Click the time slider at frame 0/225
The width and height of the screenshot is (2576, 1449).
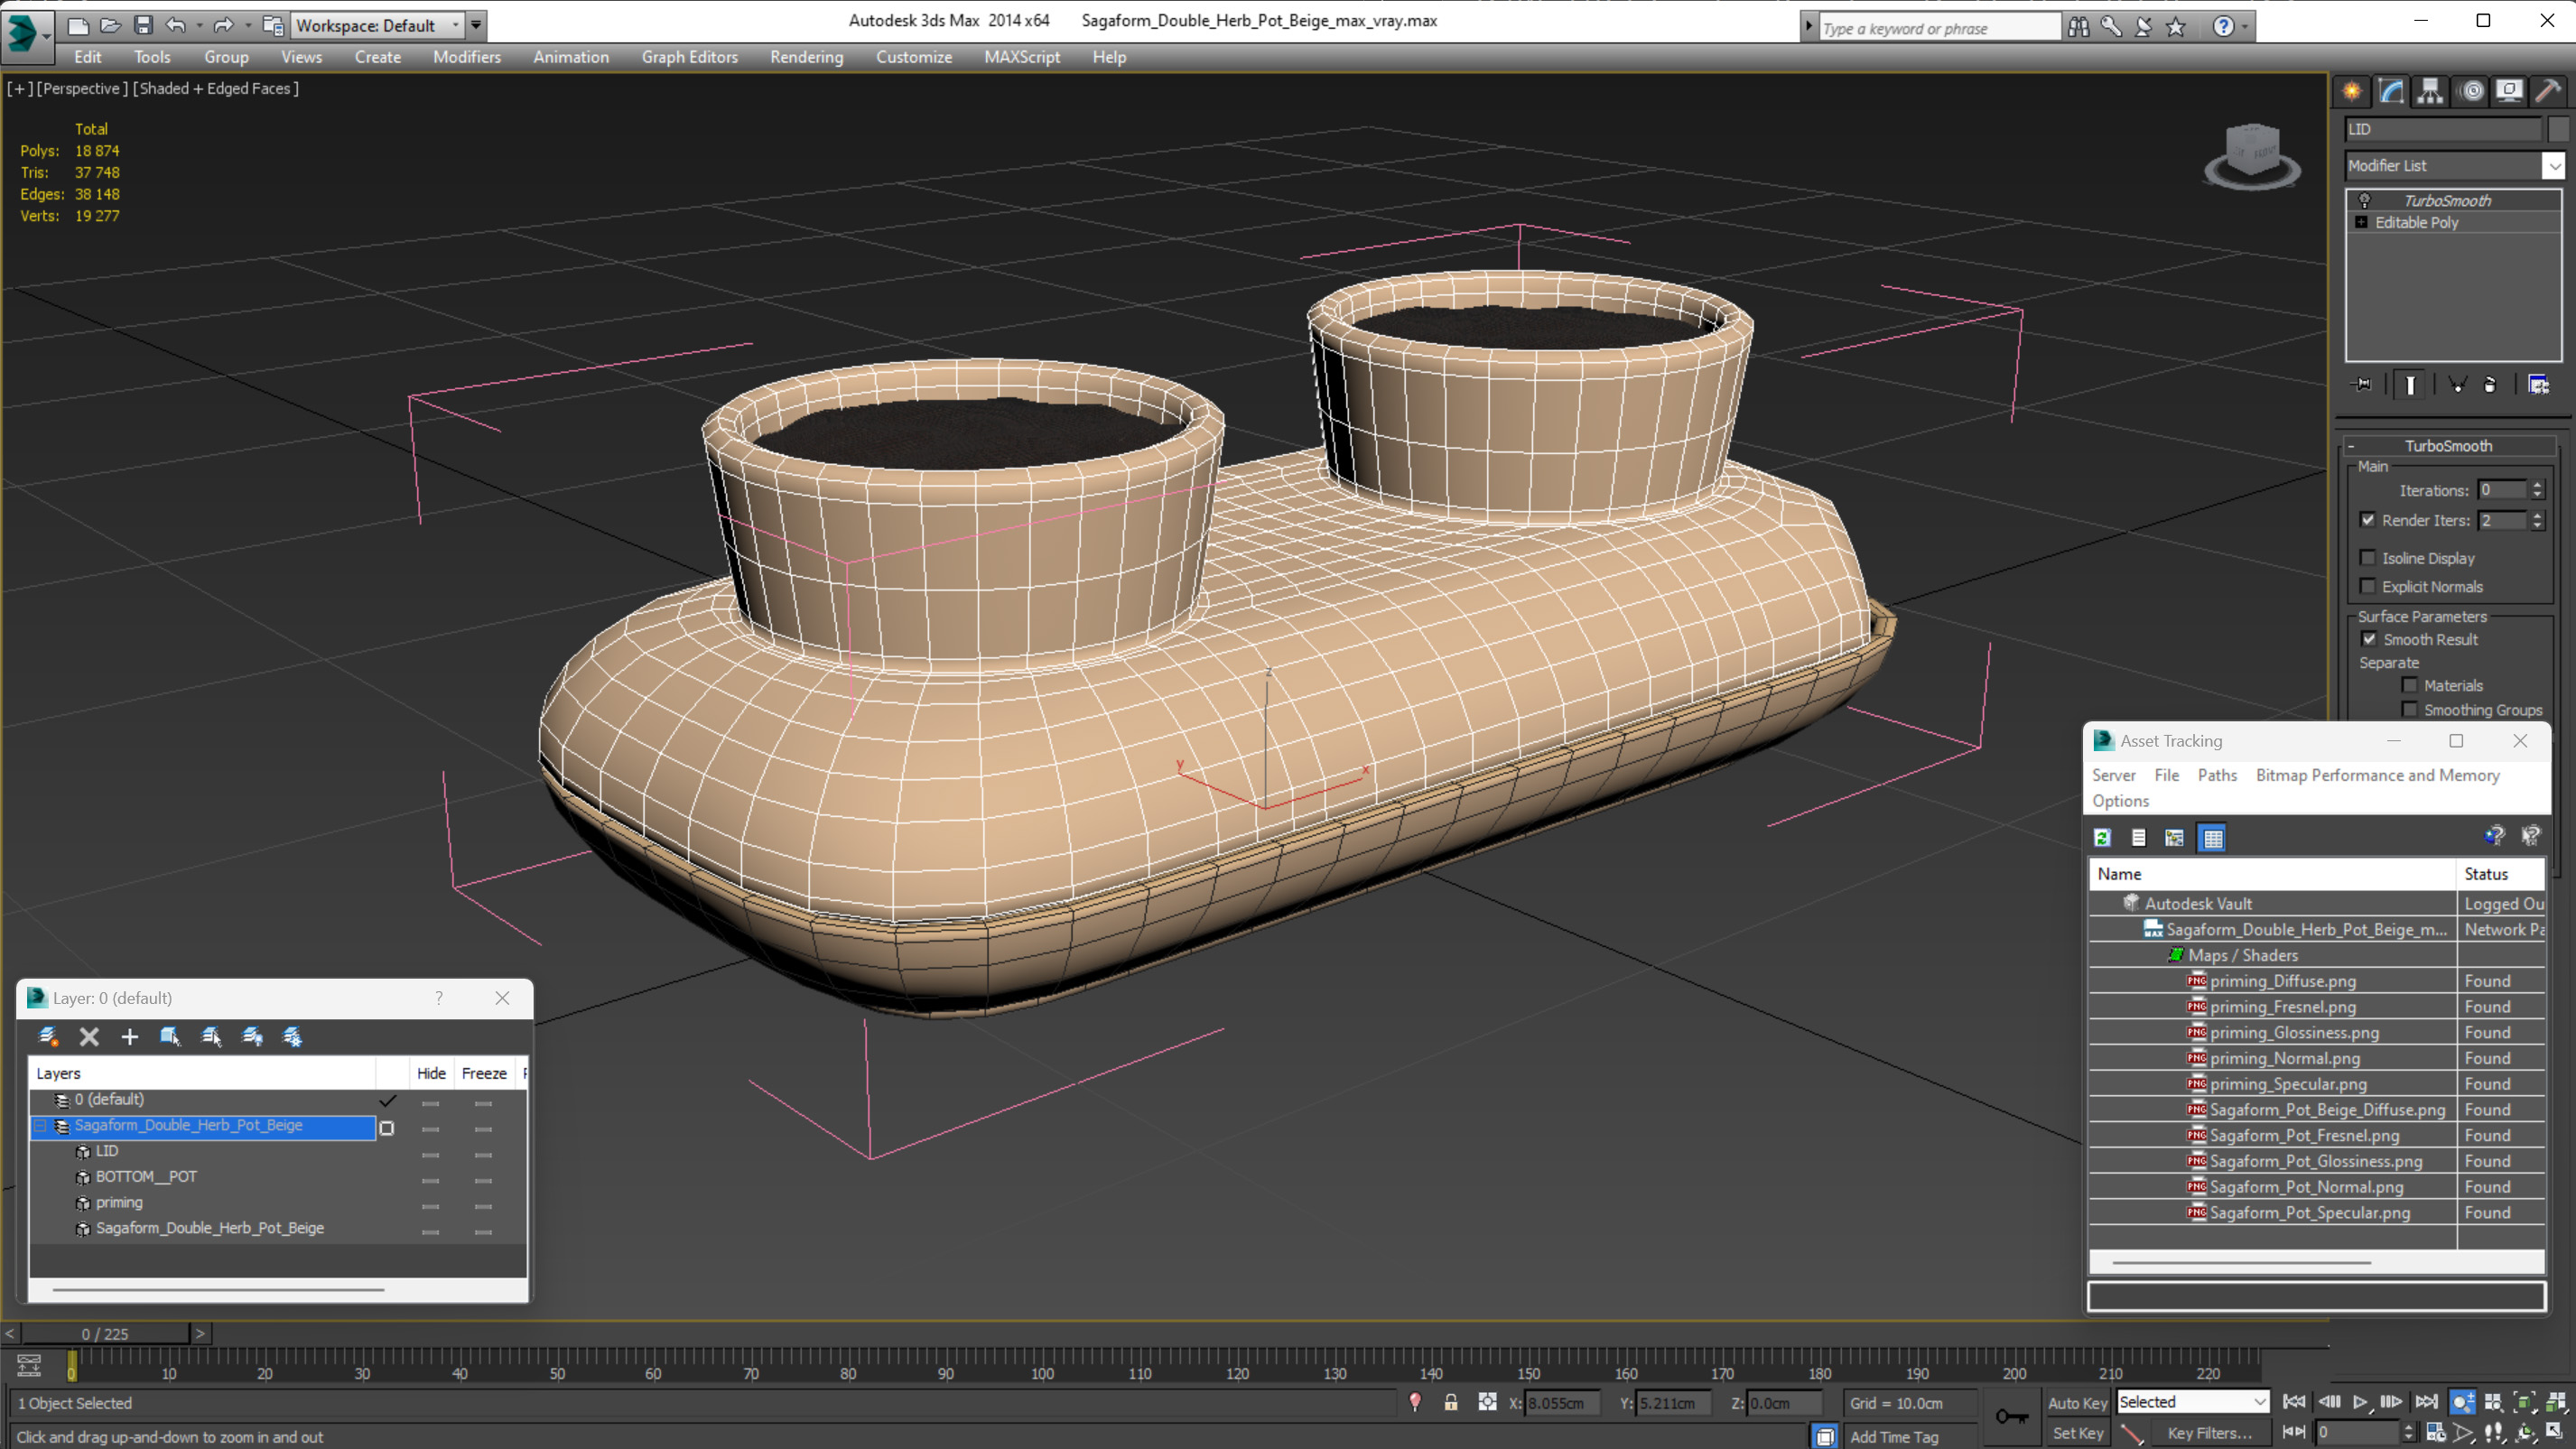105,1333
